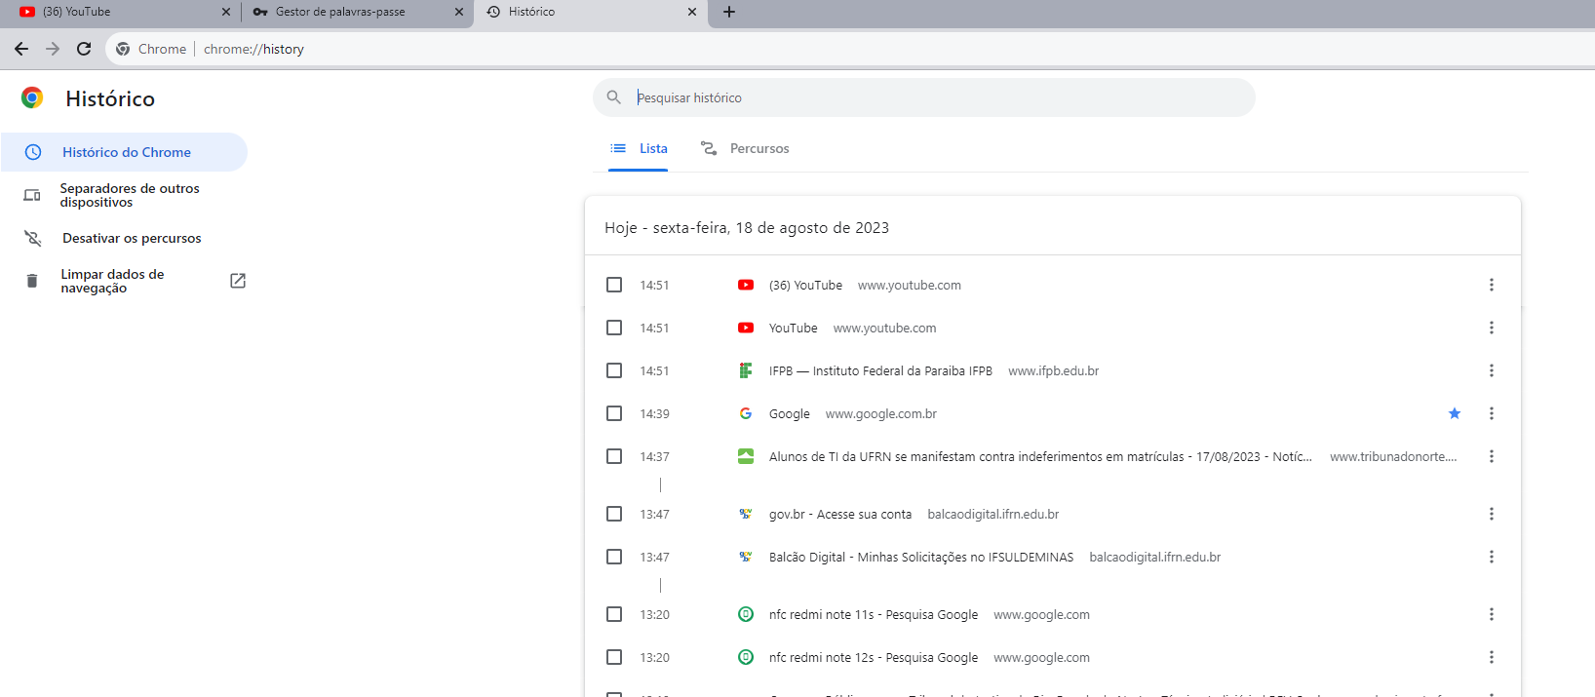Open three-dot menu for YouTube 14:51 entry

pos(1492,328)
